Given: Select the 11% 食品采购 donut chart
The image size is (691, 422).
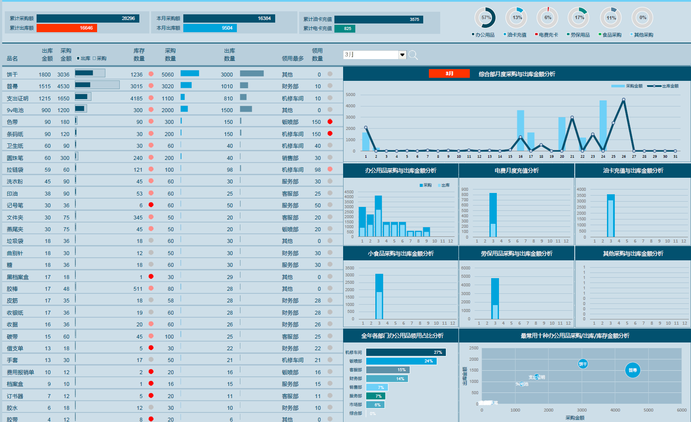Looking at the screenshot, I should (x=610, y=18).
